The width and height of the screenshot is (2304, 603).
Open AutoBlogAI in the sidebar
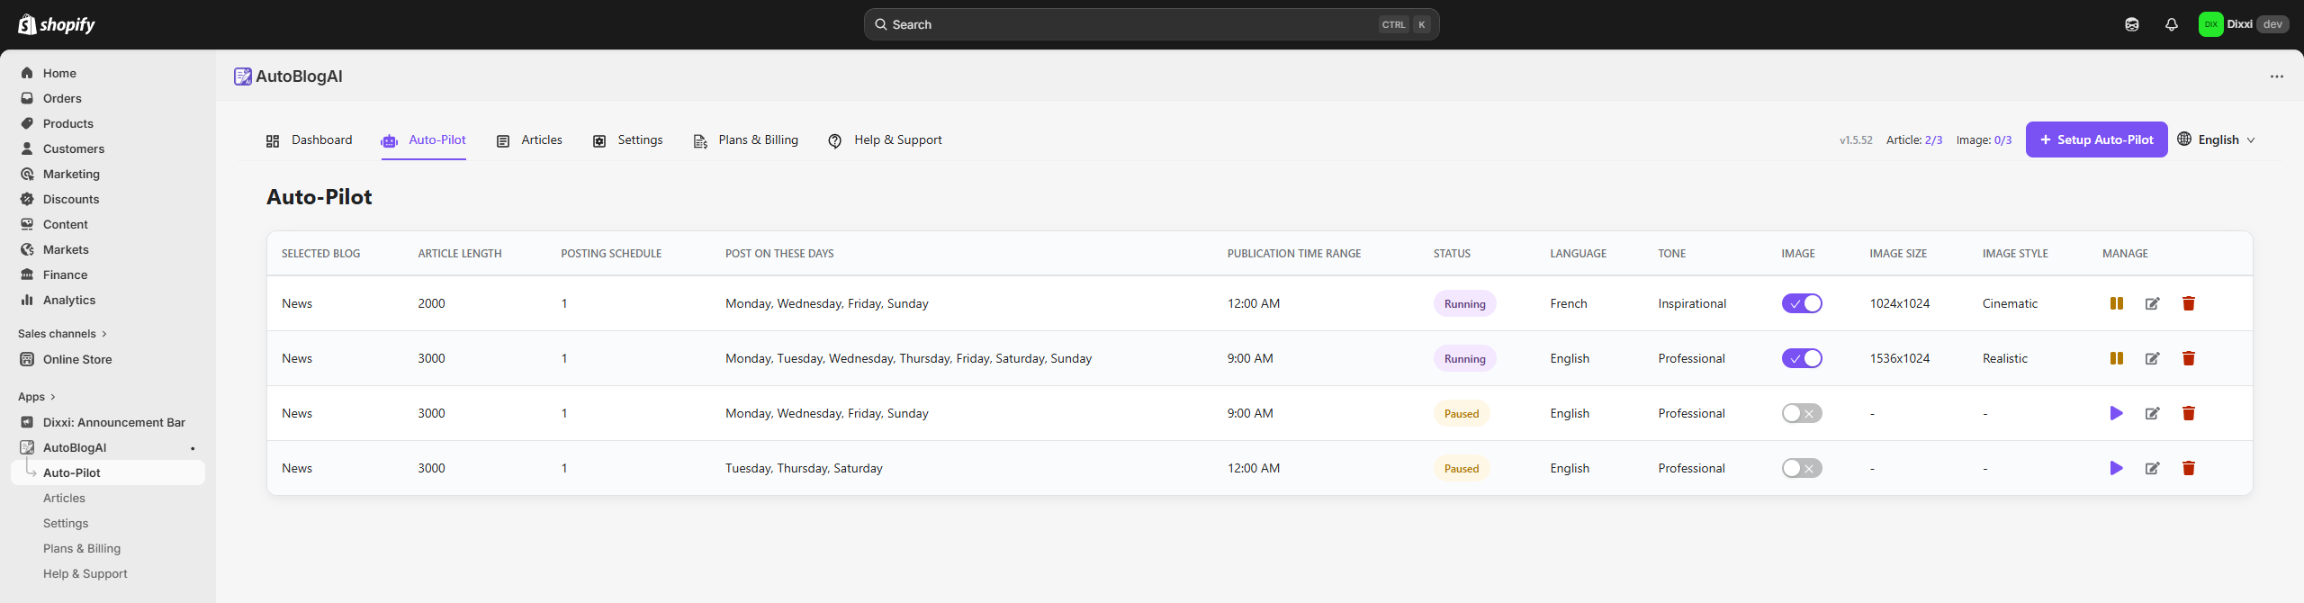pos(108,447)
